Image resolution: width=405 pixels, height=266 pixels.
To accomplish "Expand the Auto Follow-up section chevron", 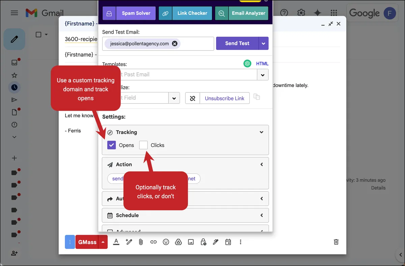I will (261, 199).
